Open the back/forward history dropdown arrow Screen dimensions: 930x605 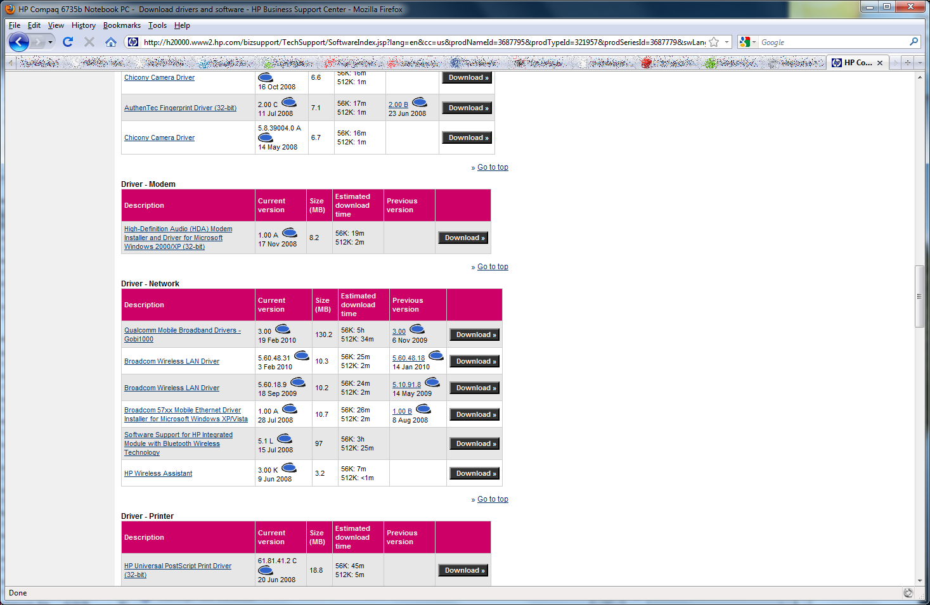[51, 42]
